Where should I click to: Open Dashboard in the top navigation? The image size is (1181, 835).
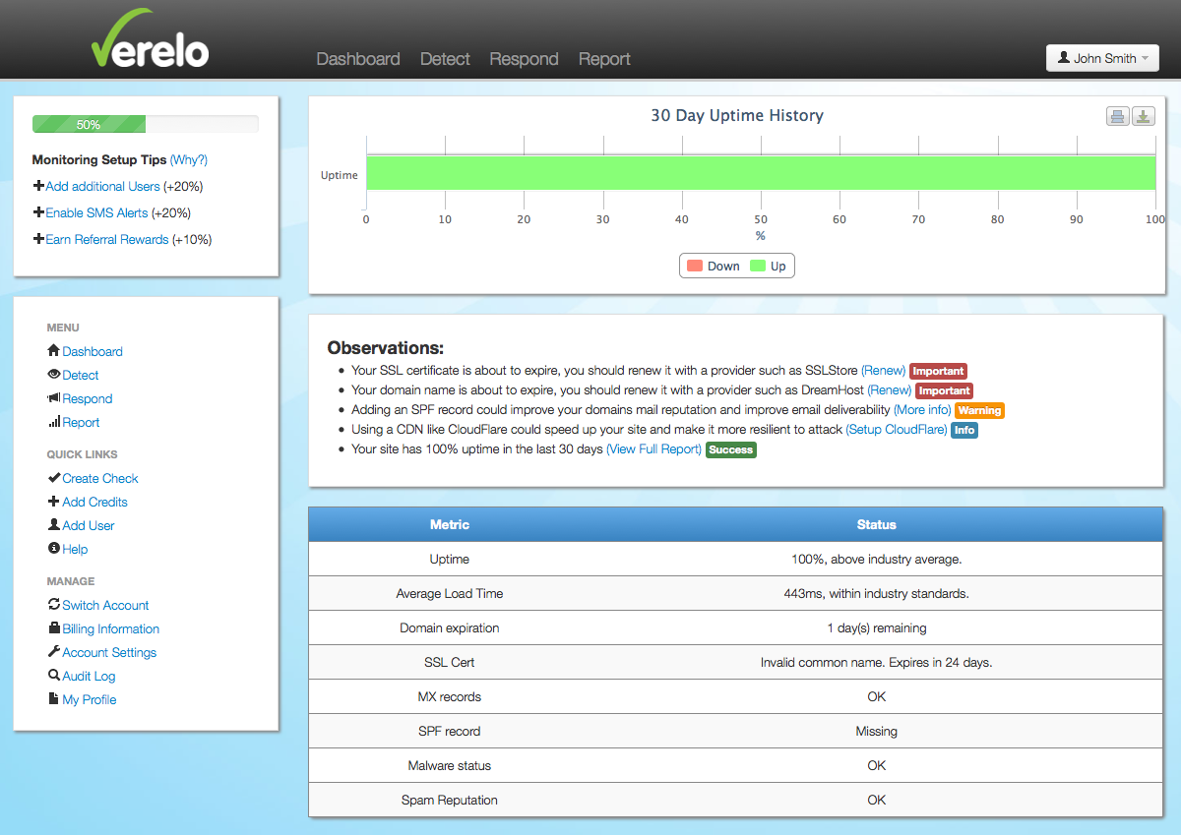click(358, 59)
